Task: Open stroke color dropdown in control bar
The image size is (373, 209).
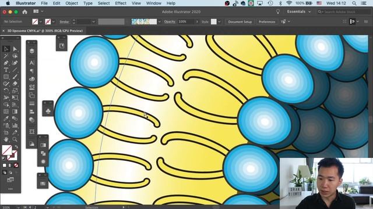Action: (54, 21)
